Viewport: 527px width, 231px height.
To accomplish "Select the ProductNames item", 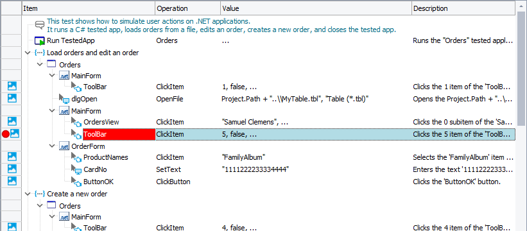I will 106,157.
